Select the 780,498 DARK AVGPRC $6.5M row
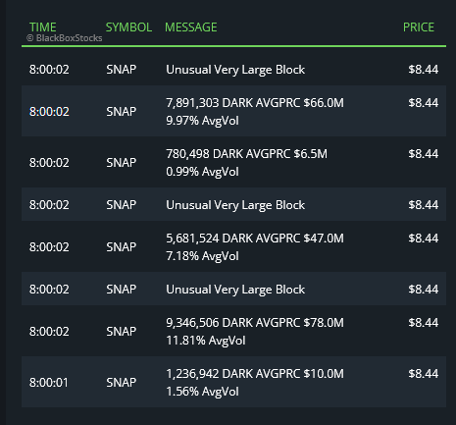The height and width of the screenshot is (425, 456). [x=233, y=162]
